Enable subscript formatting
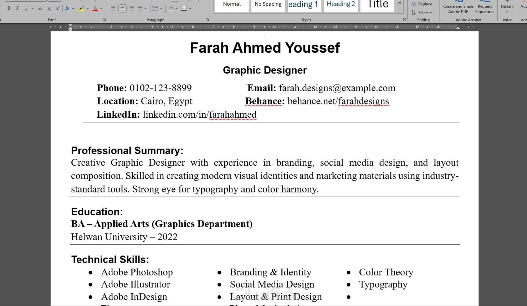 click(x=49, y=9)
